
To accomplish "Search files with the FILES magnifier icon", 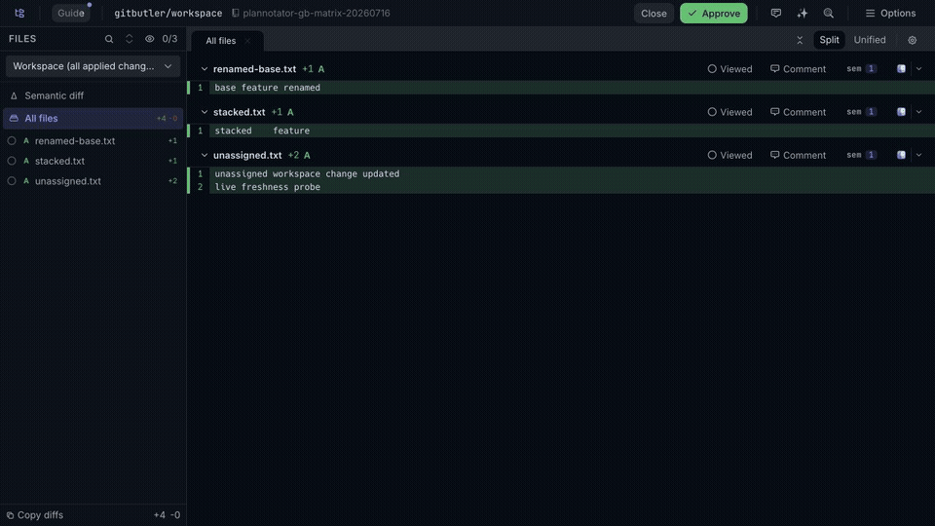I will [108, 39].
